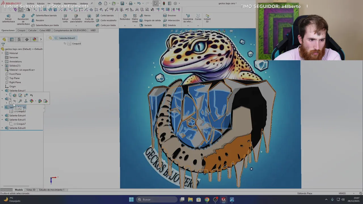Select Revolución de saliente/base tool

point(23,20)
